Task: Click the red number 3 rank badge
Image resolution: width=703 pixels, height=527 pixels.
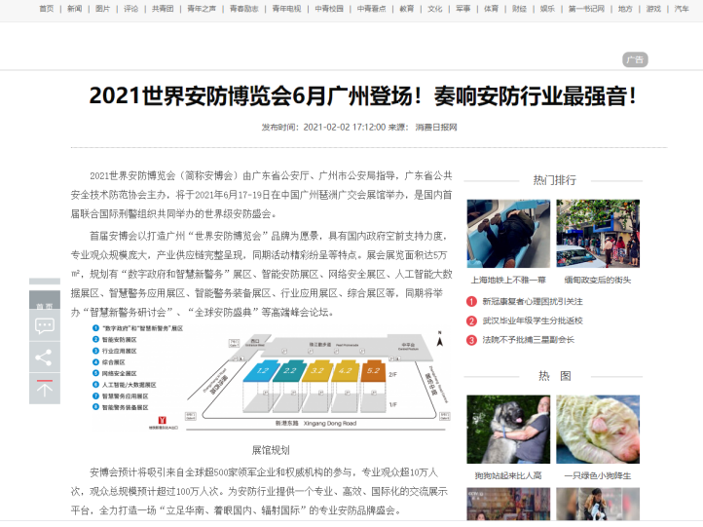Action: (471, 340)
